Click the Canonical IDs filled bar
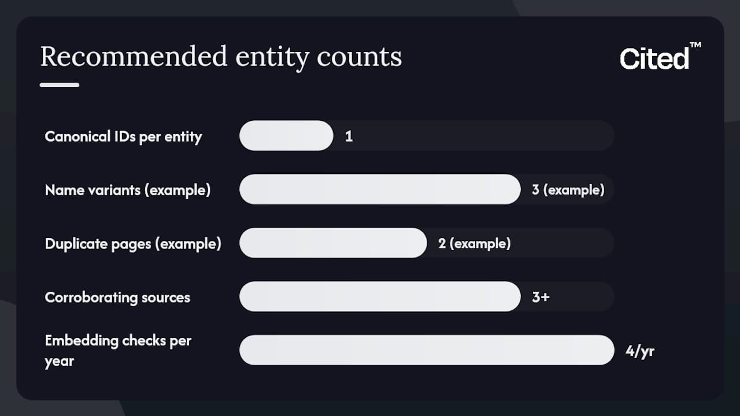This screenshot has width=740, height=416. 286,136
